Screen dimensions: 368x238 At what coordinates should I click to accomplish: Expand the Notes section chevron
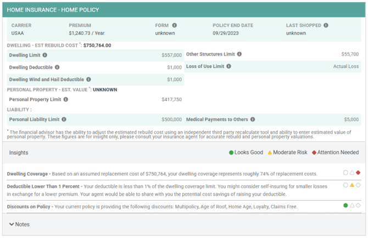[x=12, y=224]
